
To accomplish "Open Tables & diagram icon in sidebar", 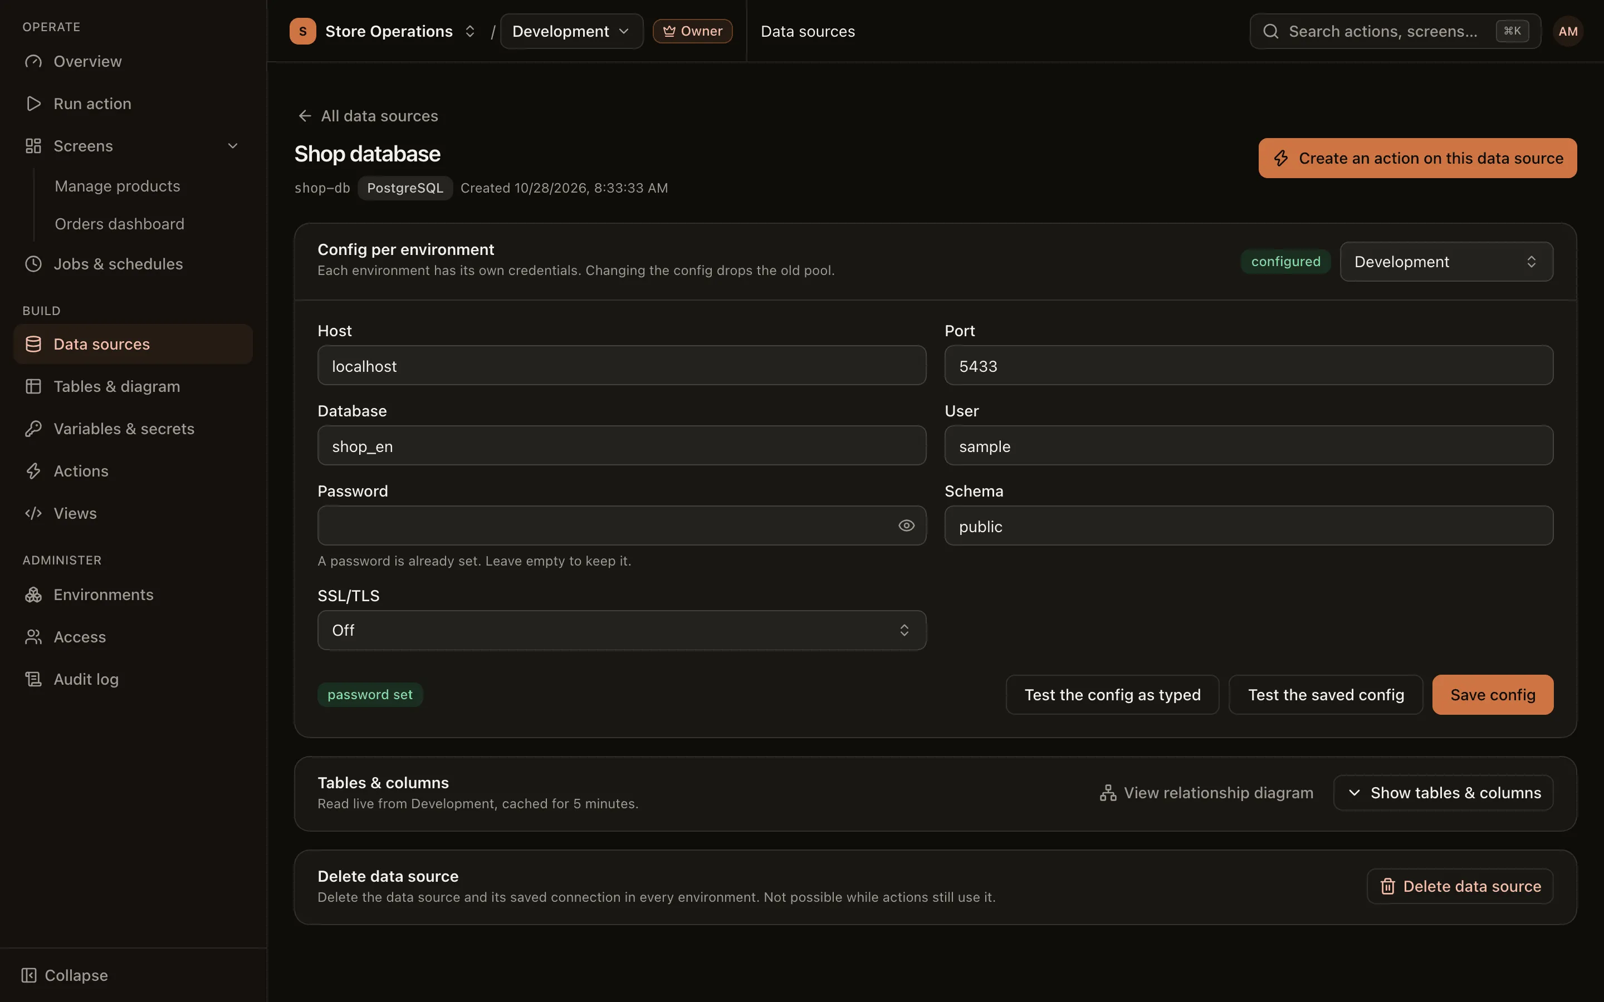I will click(33, 386).
